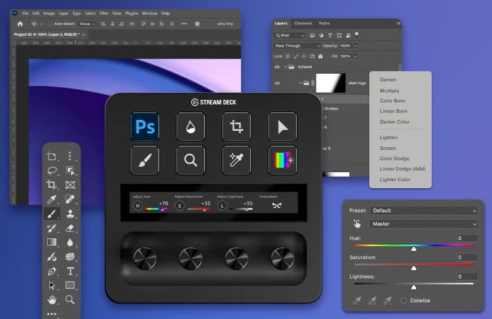This screenshot has height=319, width=492.
Task: Choose Multiply from the blend mode list
Action: [389, 91]
